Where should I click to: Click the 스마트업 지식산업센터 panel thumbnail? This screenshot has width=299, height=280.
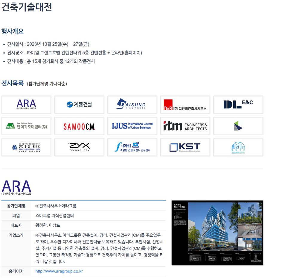(x=217, y=233)
